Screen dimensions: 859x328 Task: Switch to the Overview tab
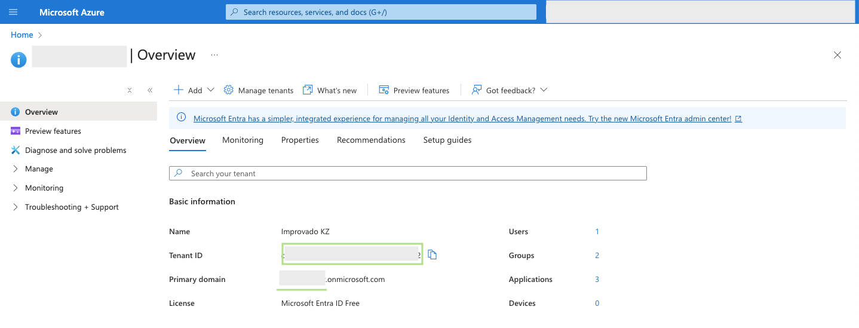pos(188,140)
